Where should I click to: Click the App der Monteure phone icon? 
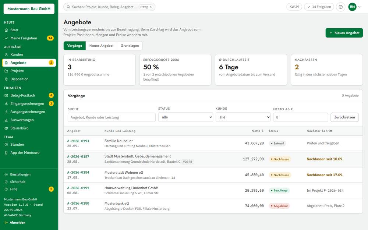pos(6,153)
